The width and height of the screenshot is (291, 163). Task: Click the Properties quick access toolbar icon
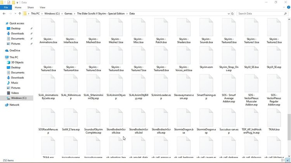[x=9, y=3]
